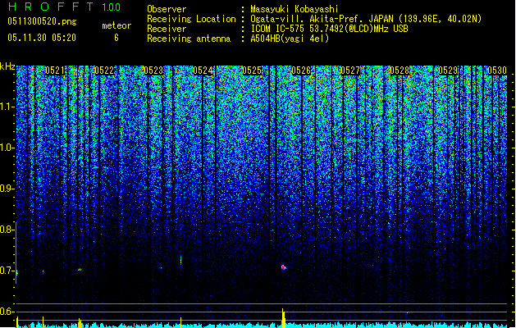Click the 0530 time marker
516x328 pixels.
coord(497,71)
